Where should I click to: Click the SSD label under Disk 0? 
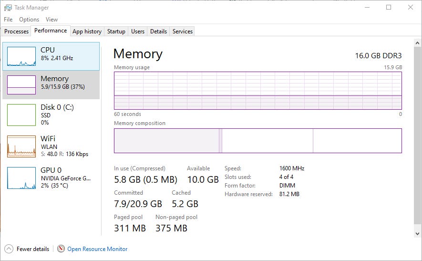pyautogui.click(x=45, y=115)
